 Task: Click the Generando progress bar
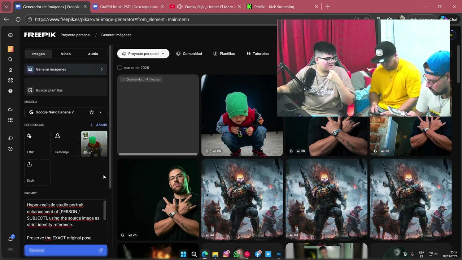[x=158, y=154]
